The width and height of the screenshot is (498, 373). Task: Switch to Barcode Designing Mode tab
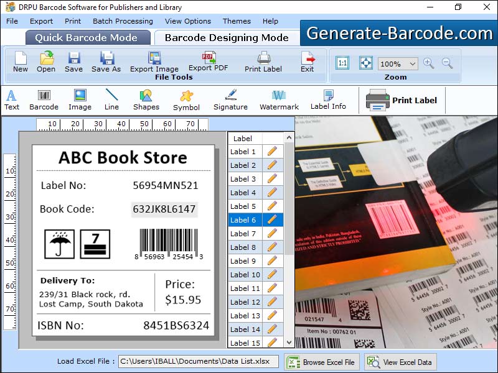pos(227,37)
